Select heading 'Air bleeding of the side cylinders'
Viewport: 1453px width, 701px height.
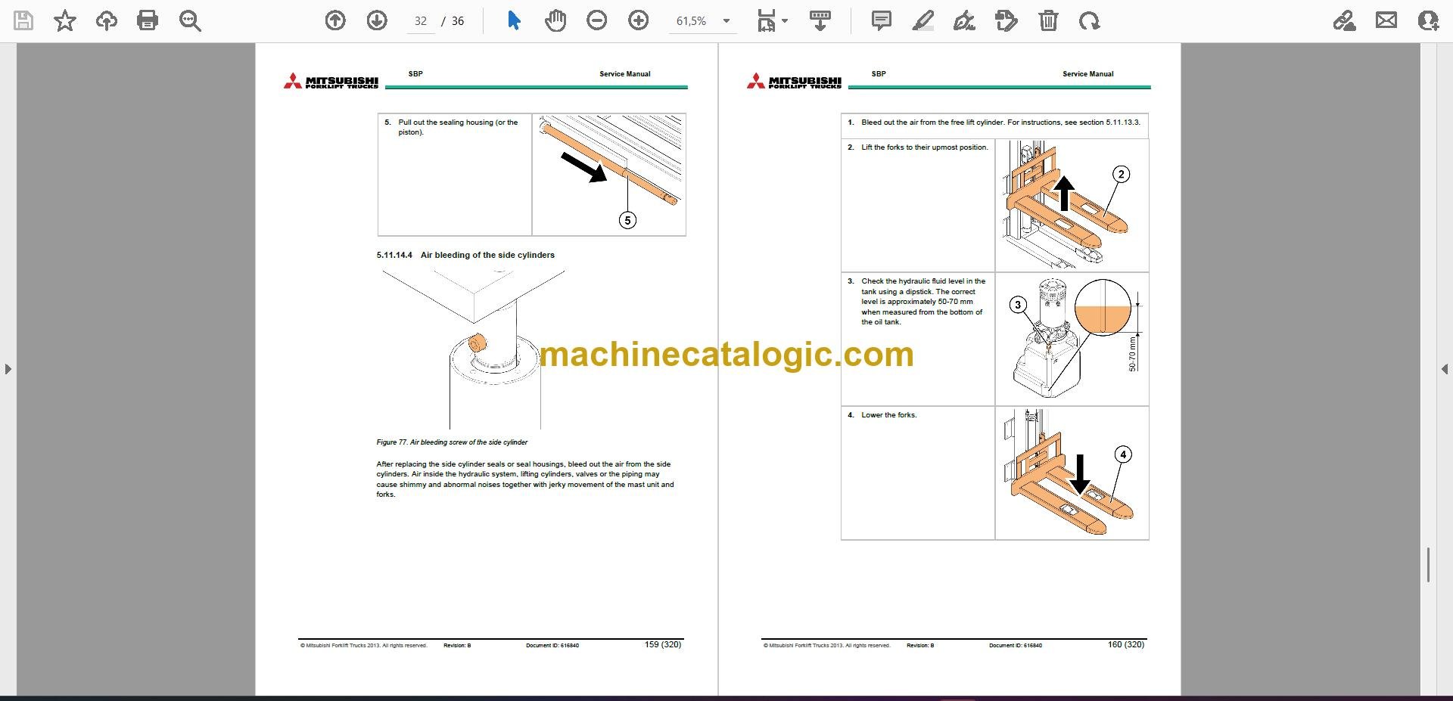tap(487, 255)
